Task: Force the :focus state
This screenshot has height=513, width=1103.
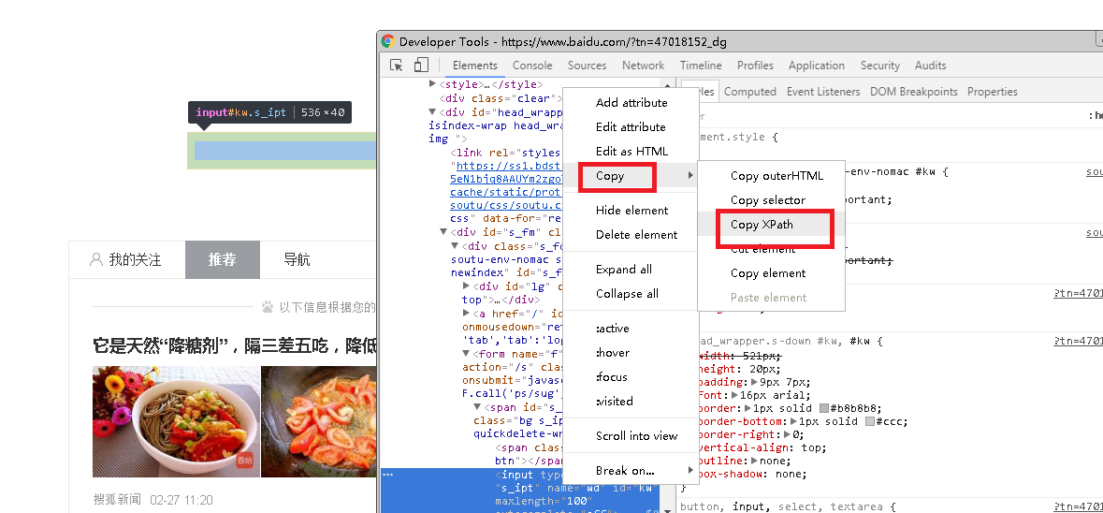Action: [631, 377]
